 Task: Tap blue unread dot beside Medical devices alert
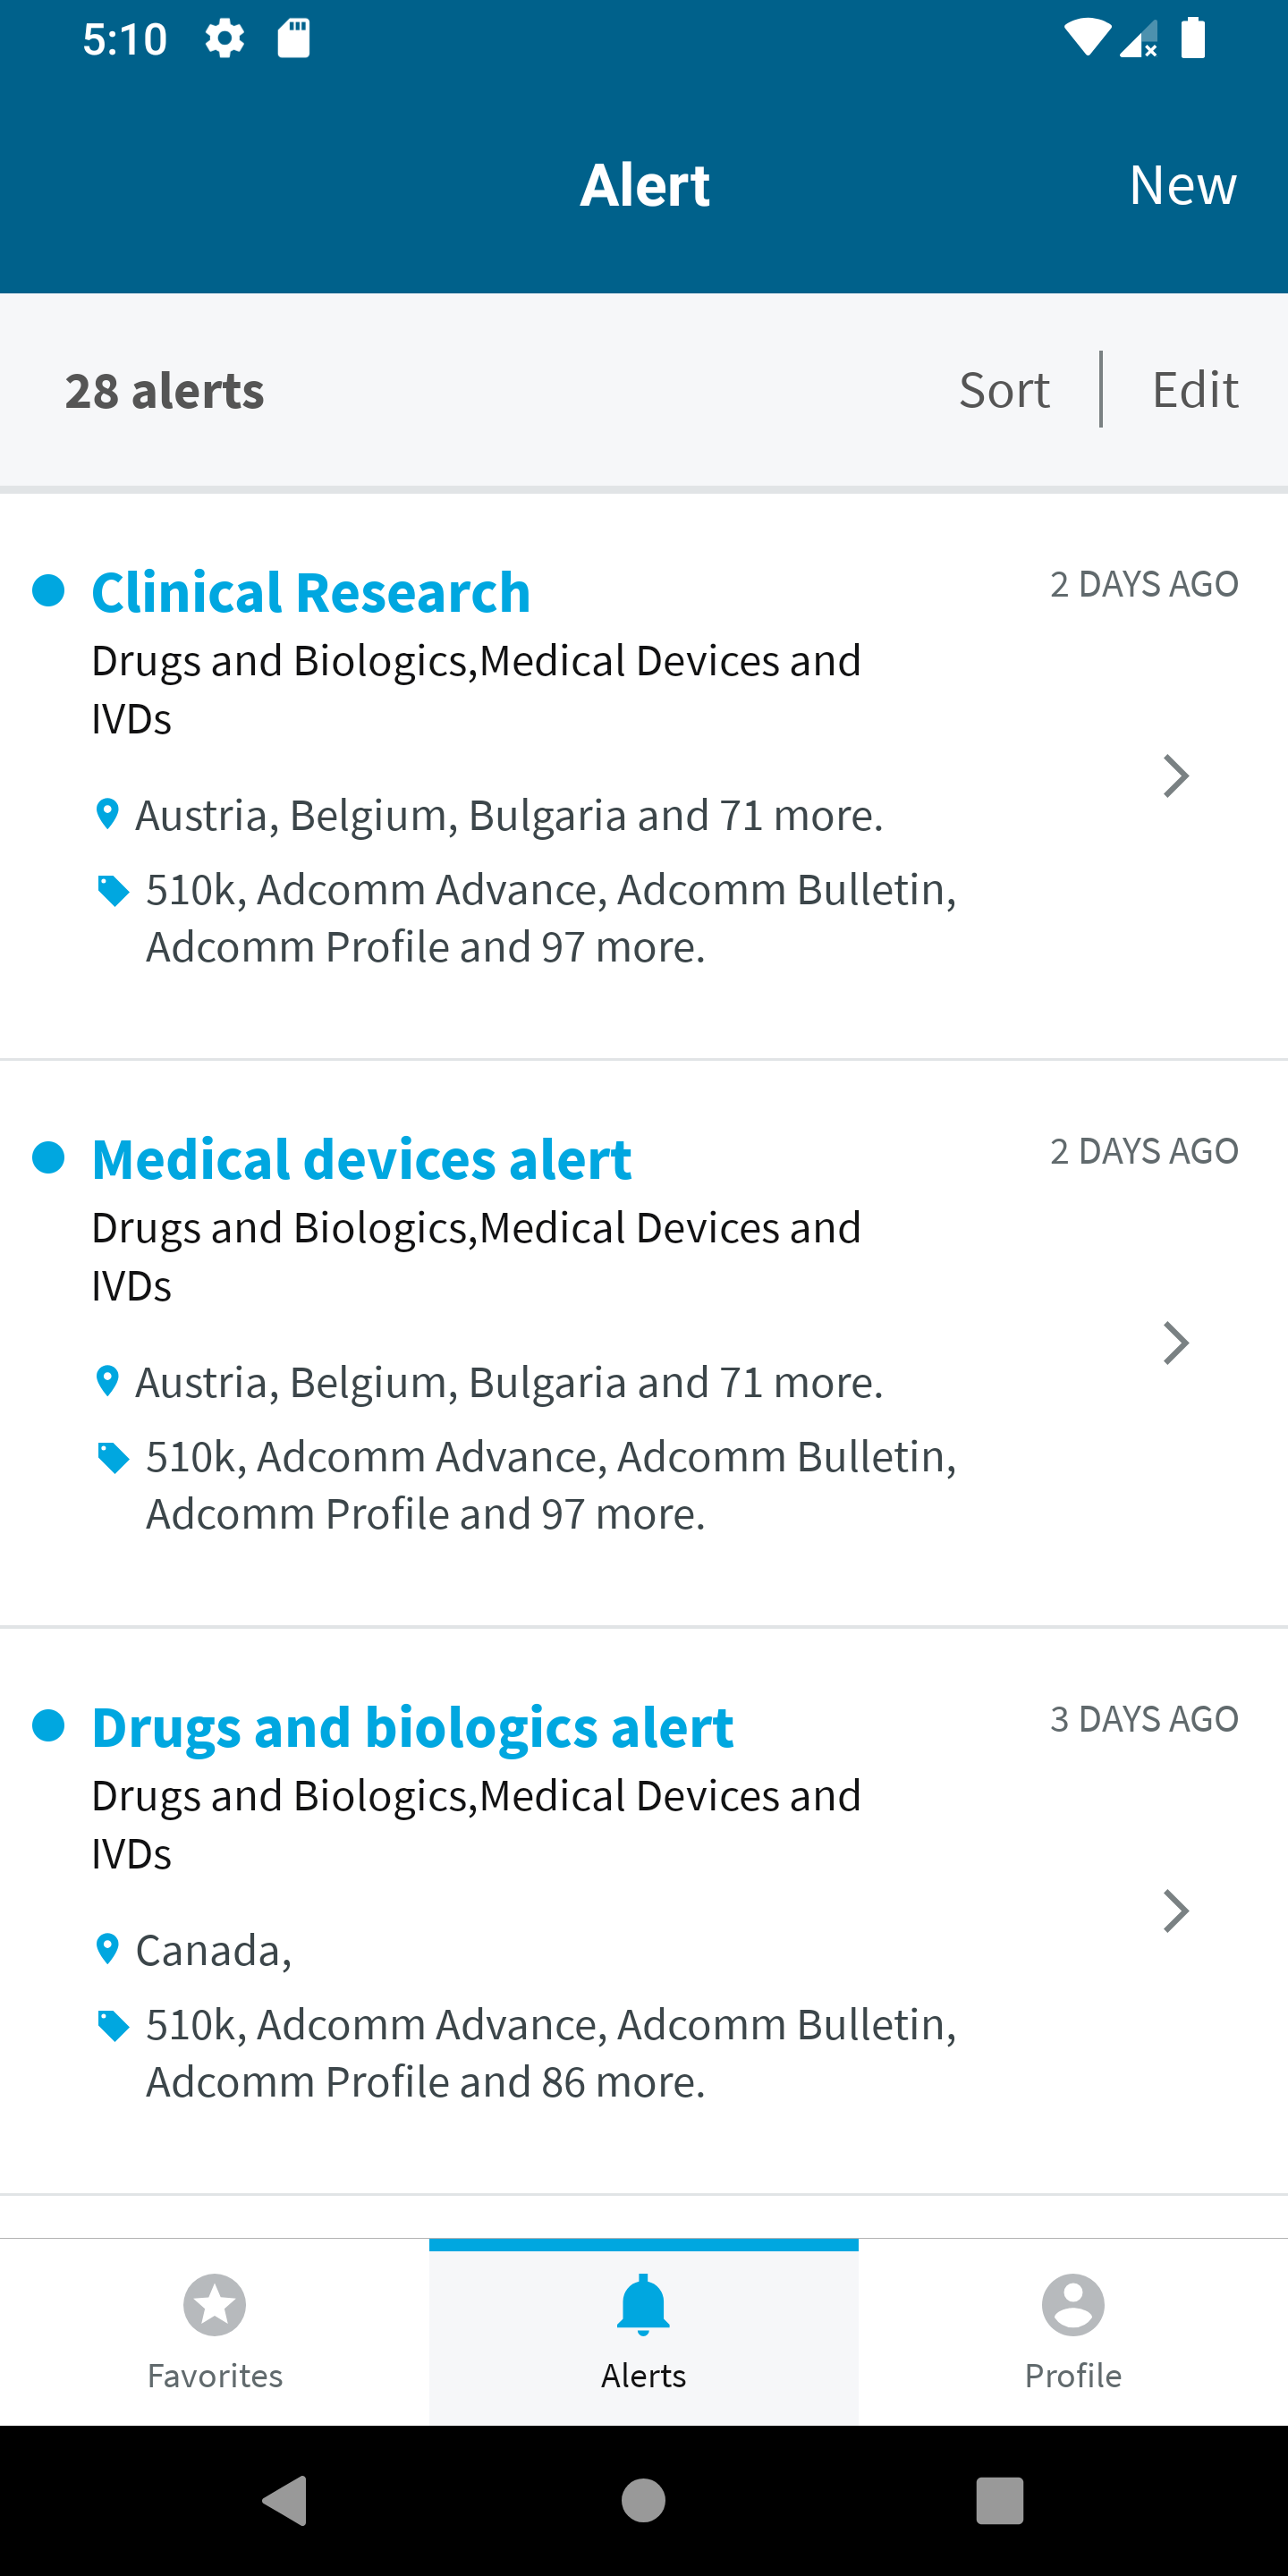tap(48, 1157)
